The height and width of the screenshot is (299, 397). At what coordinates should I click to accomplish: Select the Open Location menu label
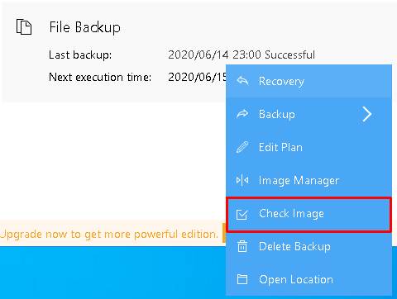click(296, 279)
